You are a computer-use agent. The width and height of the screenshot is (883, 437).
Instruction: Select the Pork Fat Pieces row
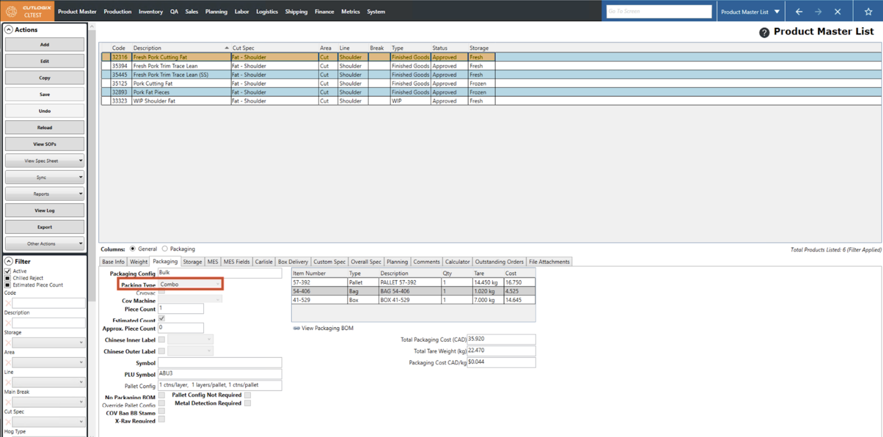click(x=151, y=92)
